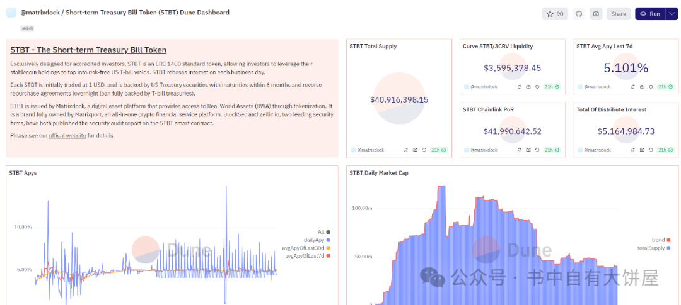Copy query link icon on Curve STBT/3CRV Liquidity card
681x305 pixels.
[x=519, y=87]
